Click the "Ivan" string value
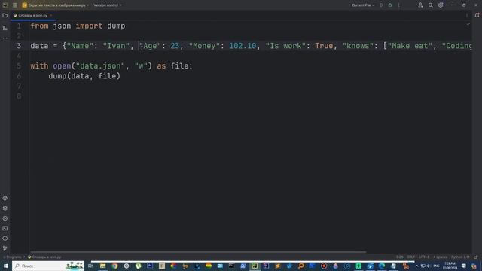The image size is (482, 271). point(116,46)
